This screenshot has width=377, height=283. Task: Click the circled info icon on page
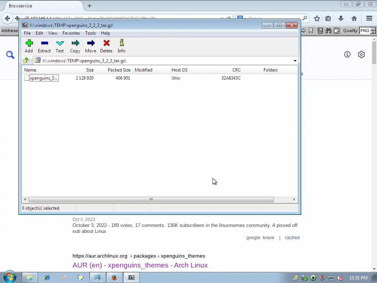coord(347,55)
